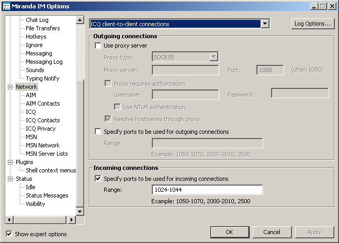Open the MSN options page
The image size is (339, 243).
31,137
